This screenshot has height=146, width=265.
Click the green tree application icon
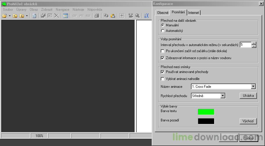4,4
